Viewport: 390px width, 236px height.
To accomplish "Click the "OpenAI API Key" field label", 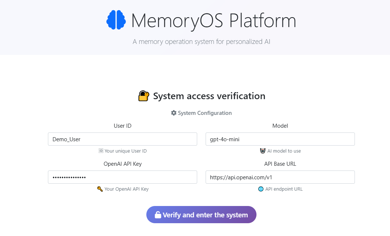I will pos(123,164).
